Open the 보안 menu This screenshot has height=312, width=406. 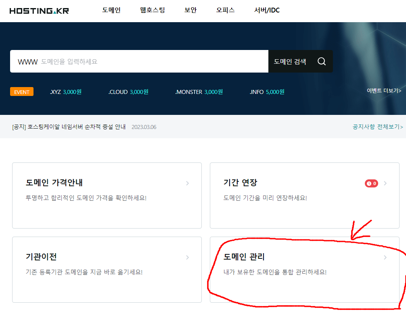click(x=190, y=10)
